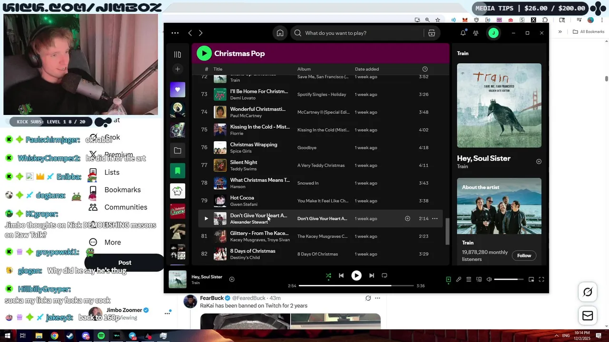Adjust the volume slider

pyautogui.click(x=509, y=279)
